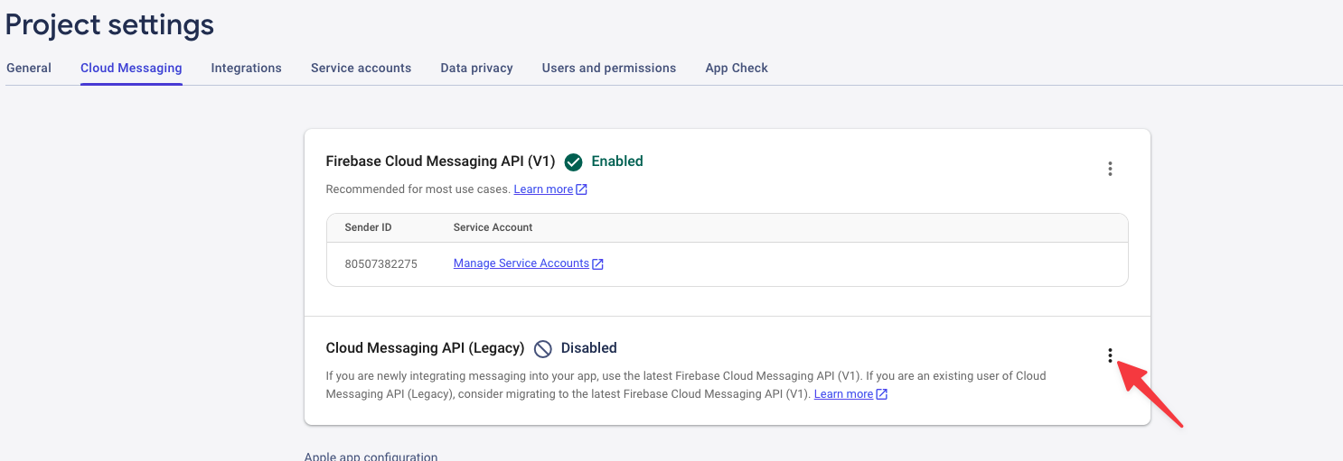Click the Disabled status circle icon
1343x461 pixels.
(x=542, y=349)
